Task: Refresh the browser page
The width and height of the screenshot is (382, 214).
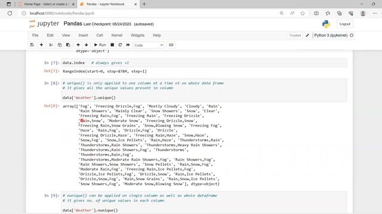Action: pyautogui.click(x=10, y=13)
